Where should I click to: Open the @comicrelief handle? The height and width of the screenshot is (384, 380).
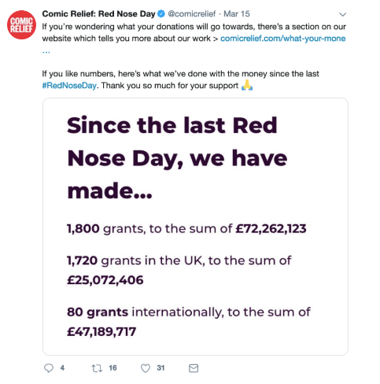tap(192, 13)
